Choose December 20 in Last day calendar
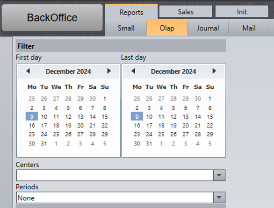 tap(186, 125)
